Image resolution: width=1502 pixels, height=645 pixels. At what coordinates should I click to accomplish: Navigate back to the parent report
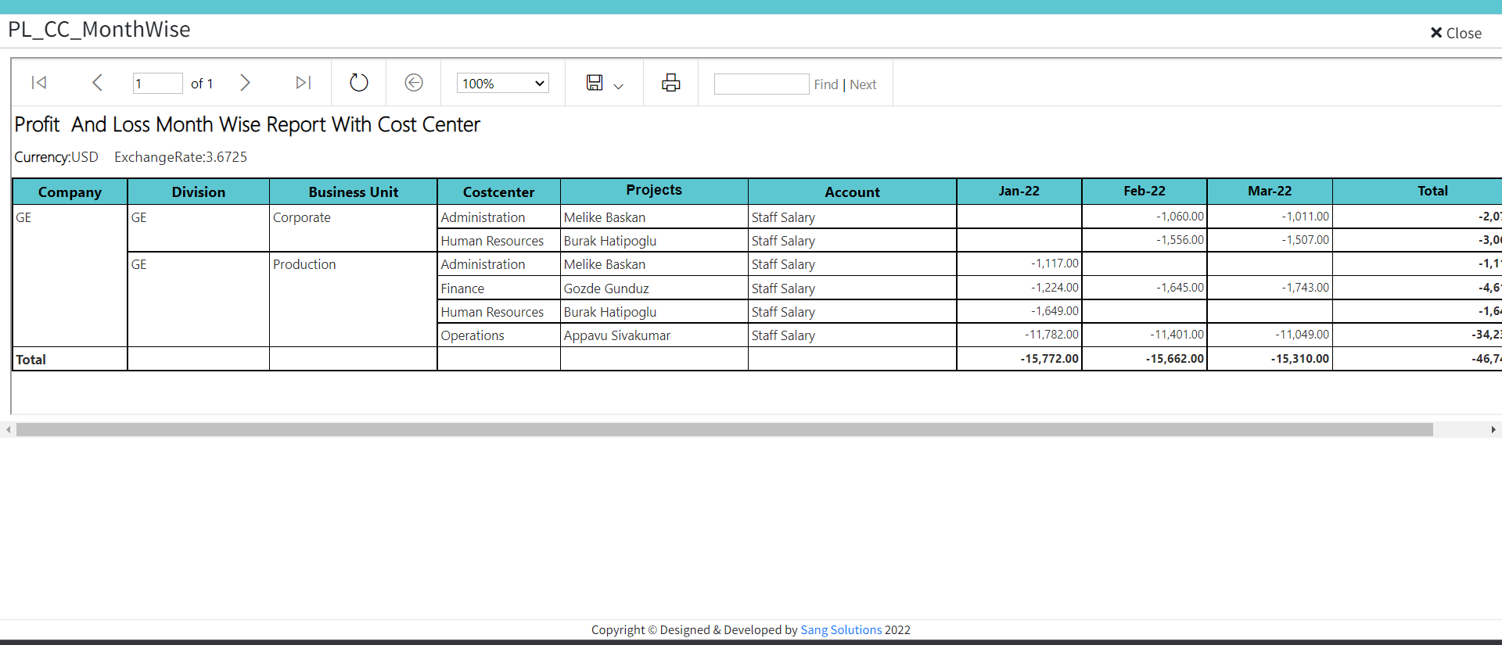414,83
